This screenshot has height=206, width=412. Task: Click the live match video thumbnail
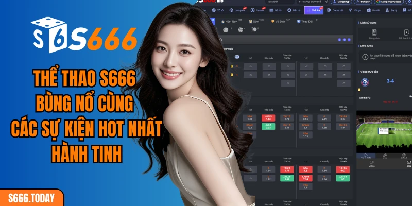(384, 131)
